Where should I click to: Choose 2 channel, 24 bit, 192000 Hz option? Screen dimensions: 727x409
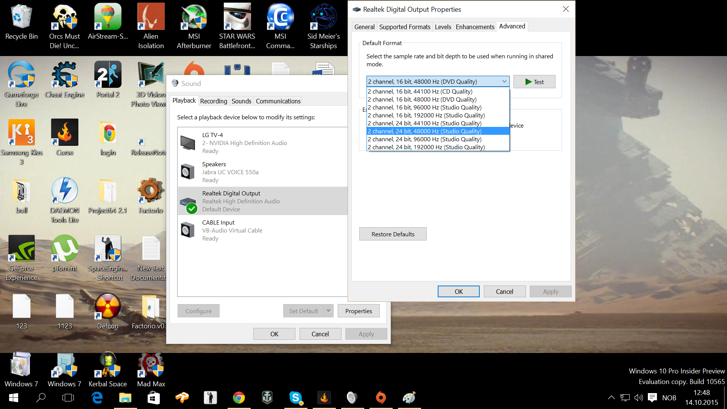pyautogui.click(x=438, y=147)
